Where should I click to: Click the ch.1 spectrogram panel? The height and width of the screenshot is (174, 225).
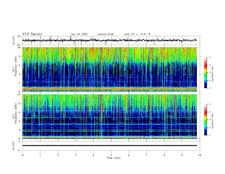(110, 69)
